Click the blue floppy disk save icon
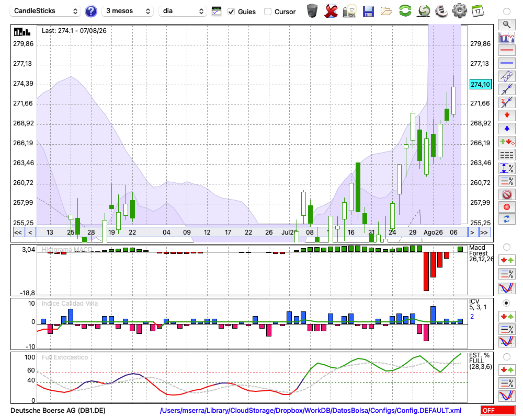523x418 pixels. click(368, 11)
